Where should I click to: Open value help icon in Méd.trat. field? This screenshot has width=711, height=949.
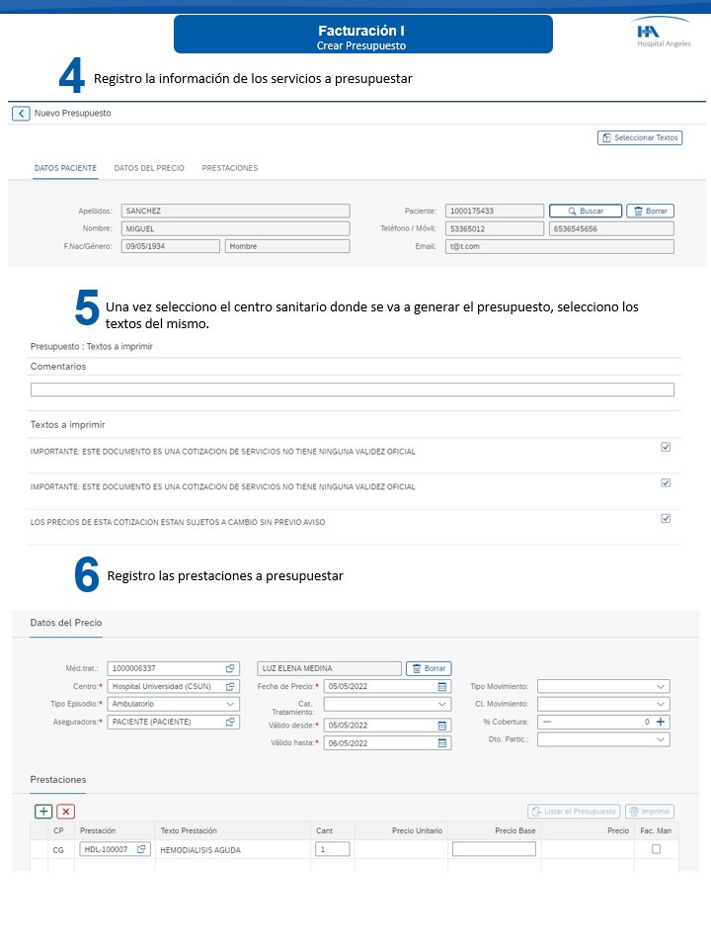230,668
